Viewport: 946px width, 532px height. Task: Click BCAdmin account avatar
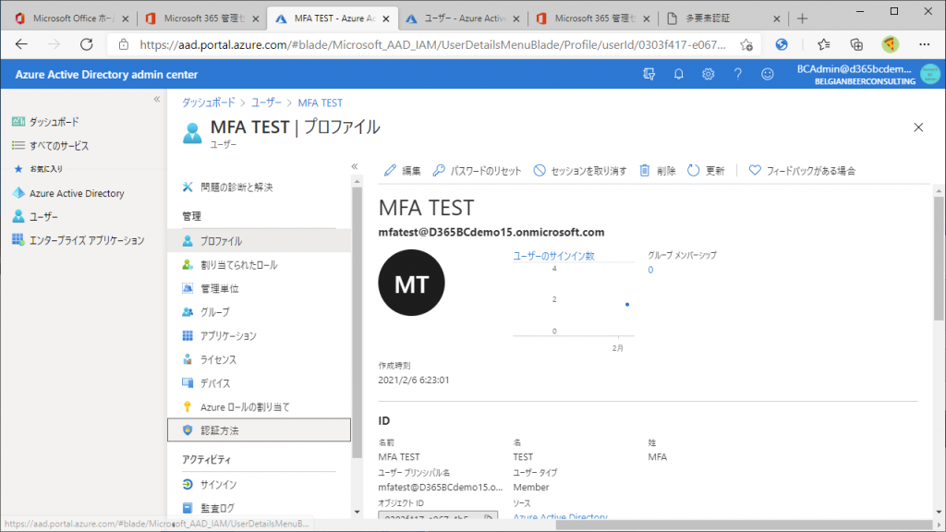(930, 74)
